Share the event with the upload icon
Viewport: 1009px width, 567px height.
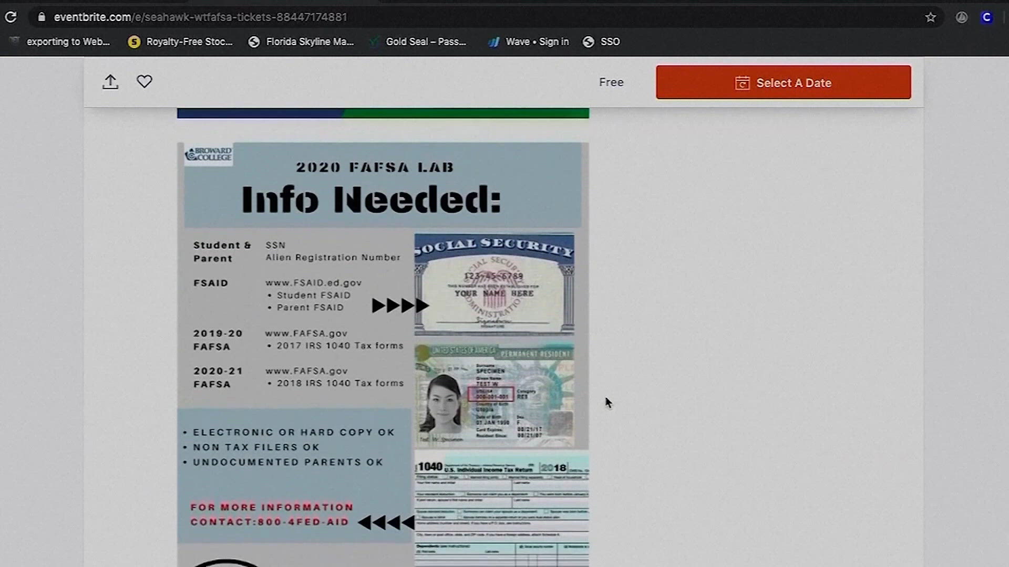(110, 82)
